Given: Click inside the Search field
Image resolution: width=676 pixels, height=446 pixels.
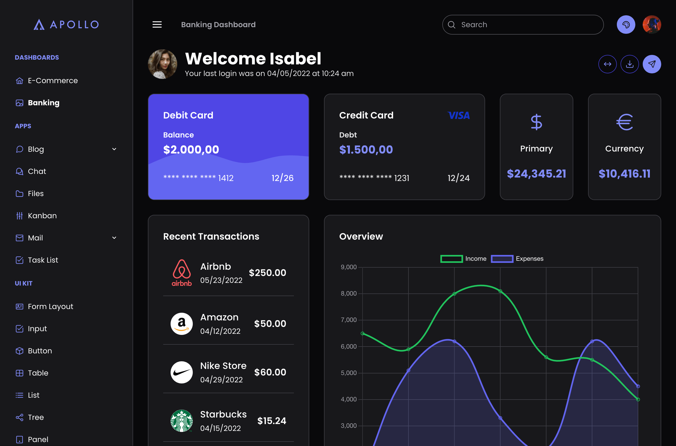Looking at the screenshot, I should pos(523,25).
